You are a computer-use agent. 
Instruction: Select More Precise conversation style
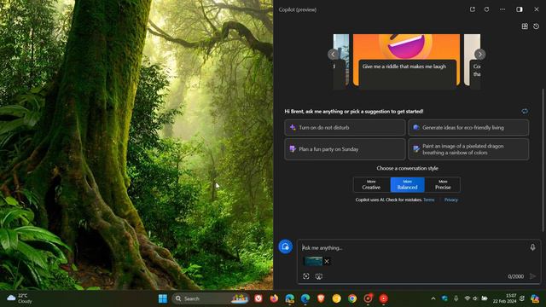pos(443,184)
